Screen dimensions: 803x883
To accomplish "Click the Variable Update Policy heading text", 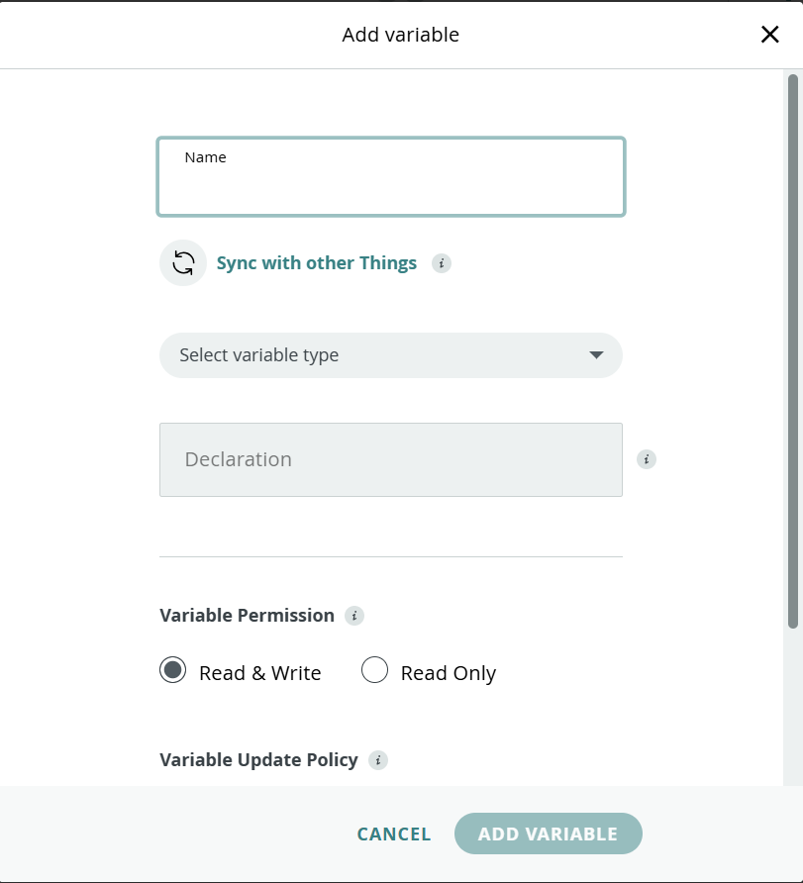I will (x=258, y=760).
